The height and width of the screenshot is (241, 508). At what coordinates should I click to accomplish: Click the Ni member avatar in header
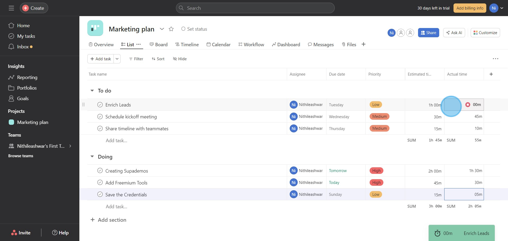392,33
